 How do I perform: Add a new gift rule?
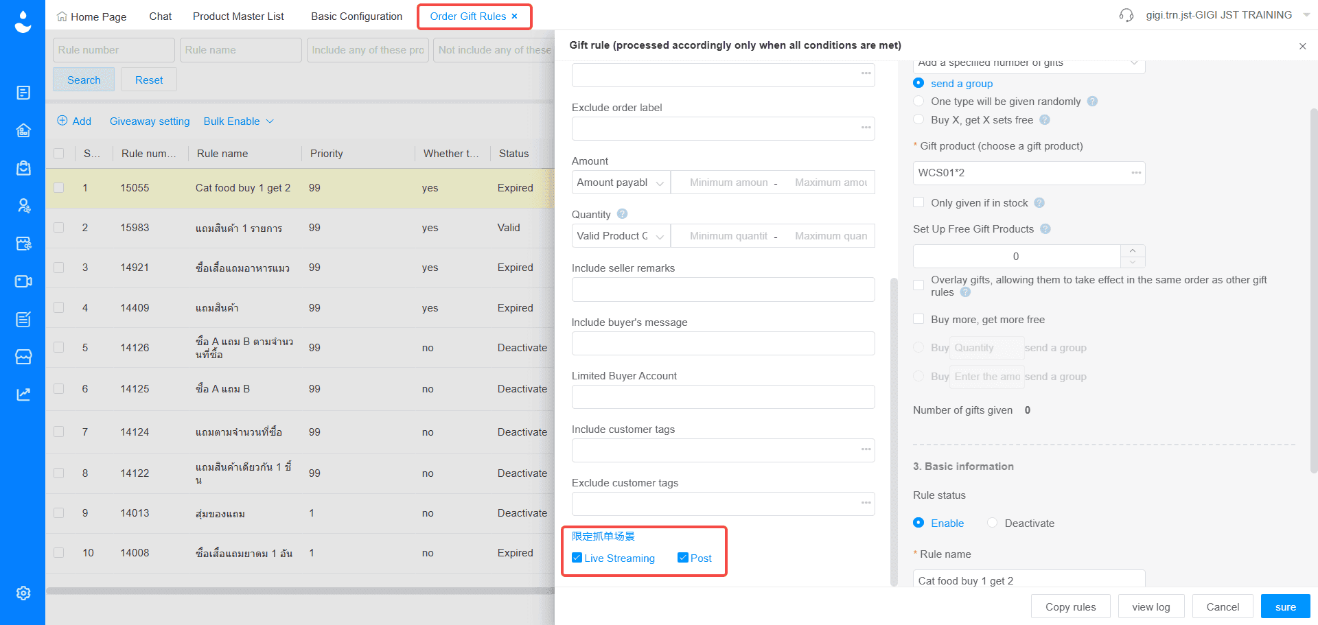pyautogui.click(x=74, y=121)
